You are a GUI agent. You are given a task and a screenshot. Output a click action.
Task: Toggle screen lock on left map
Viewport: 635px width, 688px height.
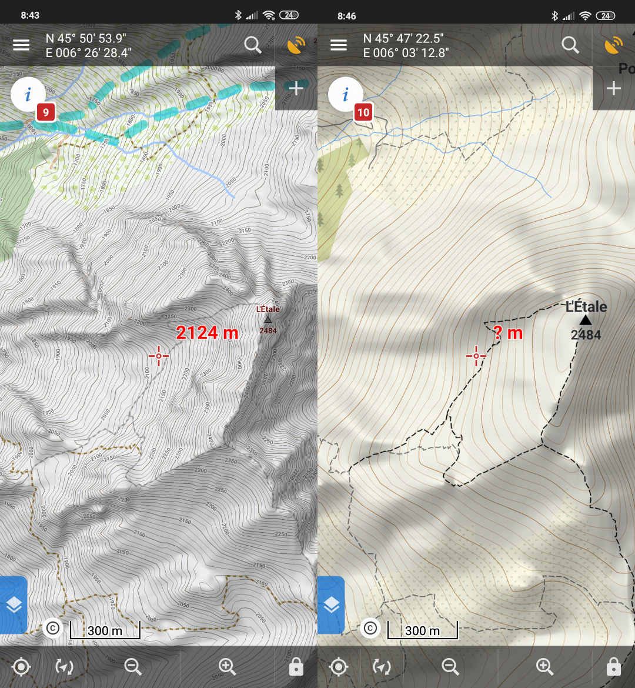point(296,667)
